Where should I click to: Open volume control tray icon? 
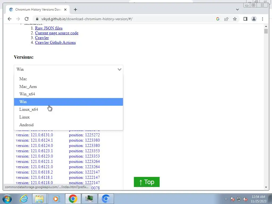[x=245, y=199]
